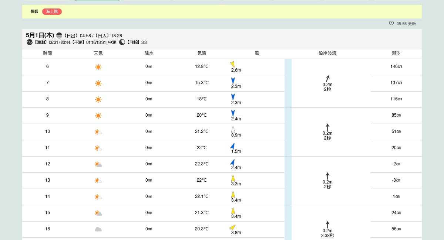Click the 潮汐 column header

[x=396, y=53]
